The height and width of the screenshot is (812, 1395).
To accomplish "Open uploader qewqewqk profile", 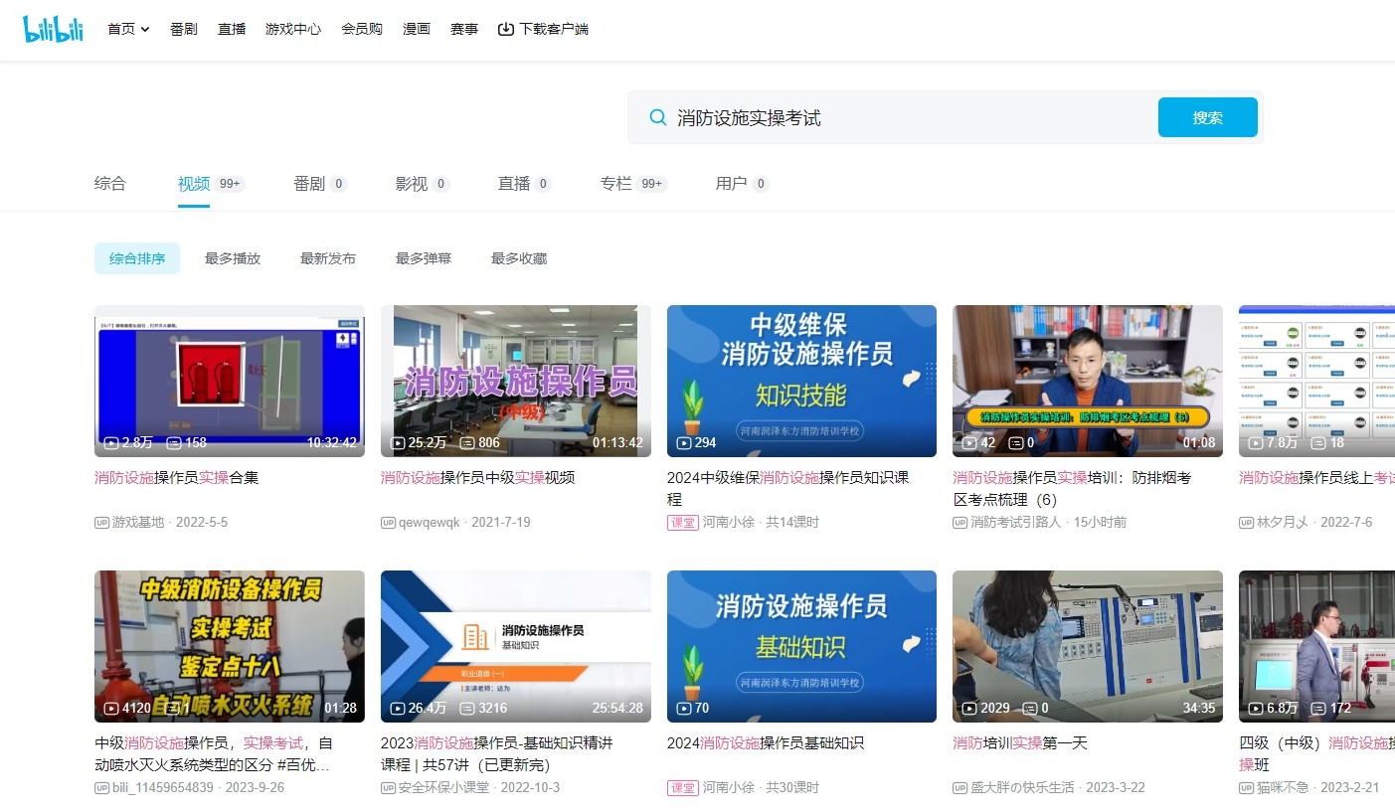I will click(430, 522).
